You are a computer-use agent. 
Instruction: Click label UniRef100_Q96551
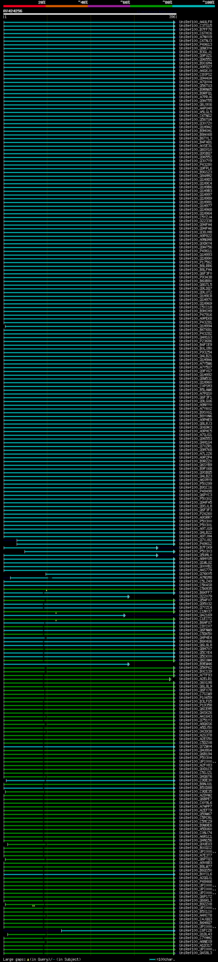pyautogui.click(x=196, y=59)
